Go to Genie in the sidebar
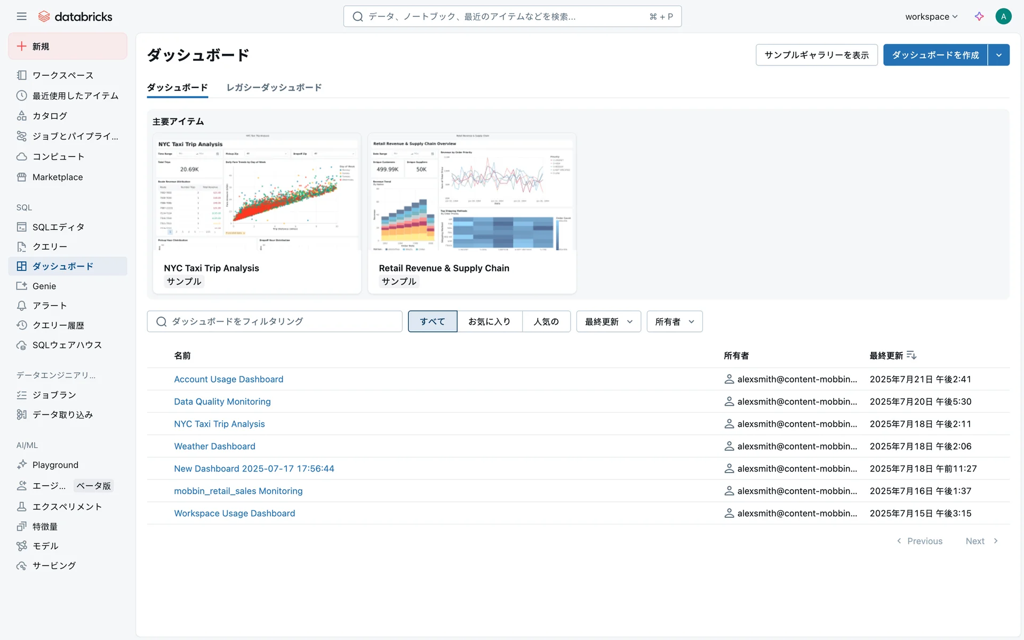This screenshot has height=640, width=1024. point(44,286)
